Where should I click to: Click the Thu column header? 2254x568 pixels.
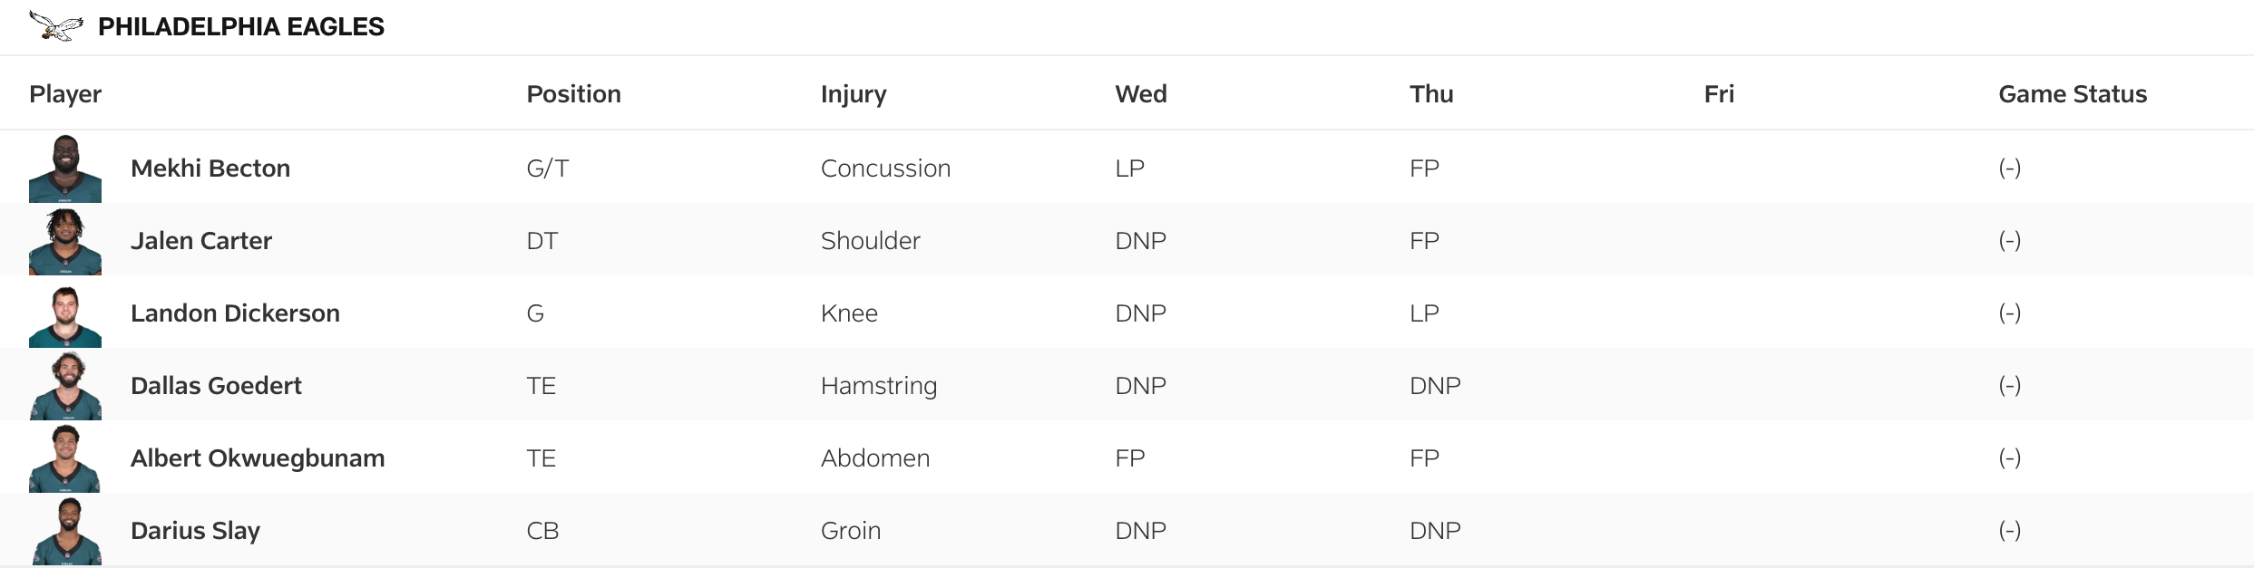1431,94
